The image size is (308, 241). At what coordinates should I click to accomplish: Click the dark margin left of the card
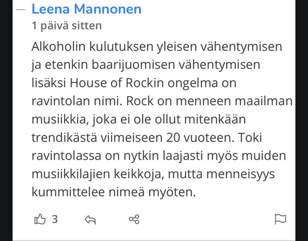pyautogui.click(x=6, y=120)
